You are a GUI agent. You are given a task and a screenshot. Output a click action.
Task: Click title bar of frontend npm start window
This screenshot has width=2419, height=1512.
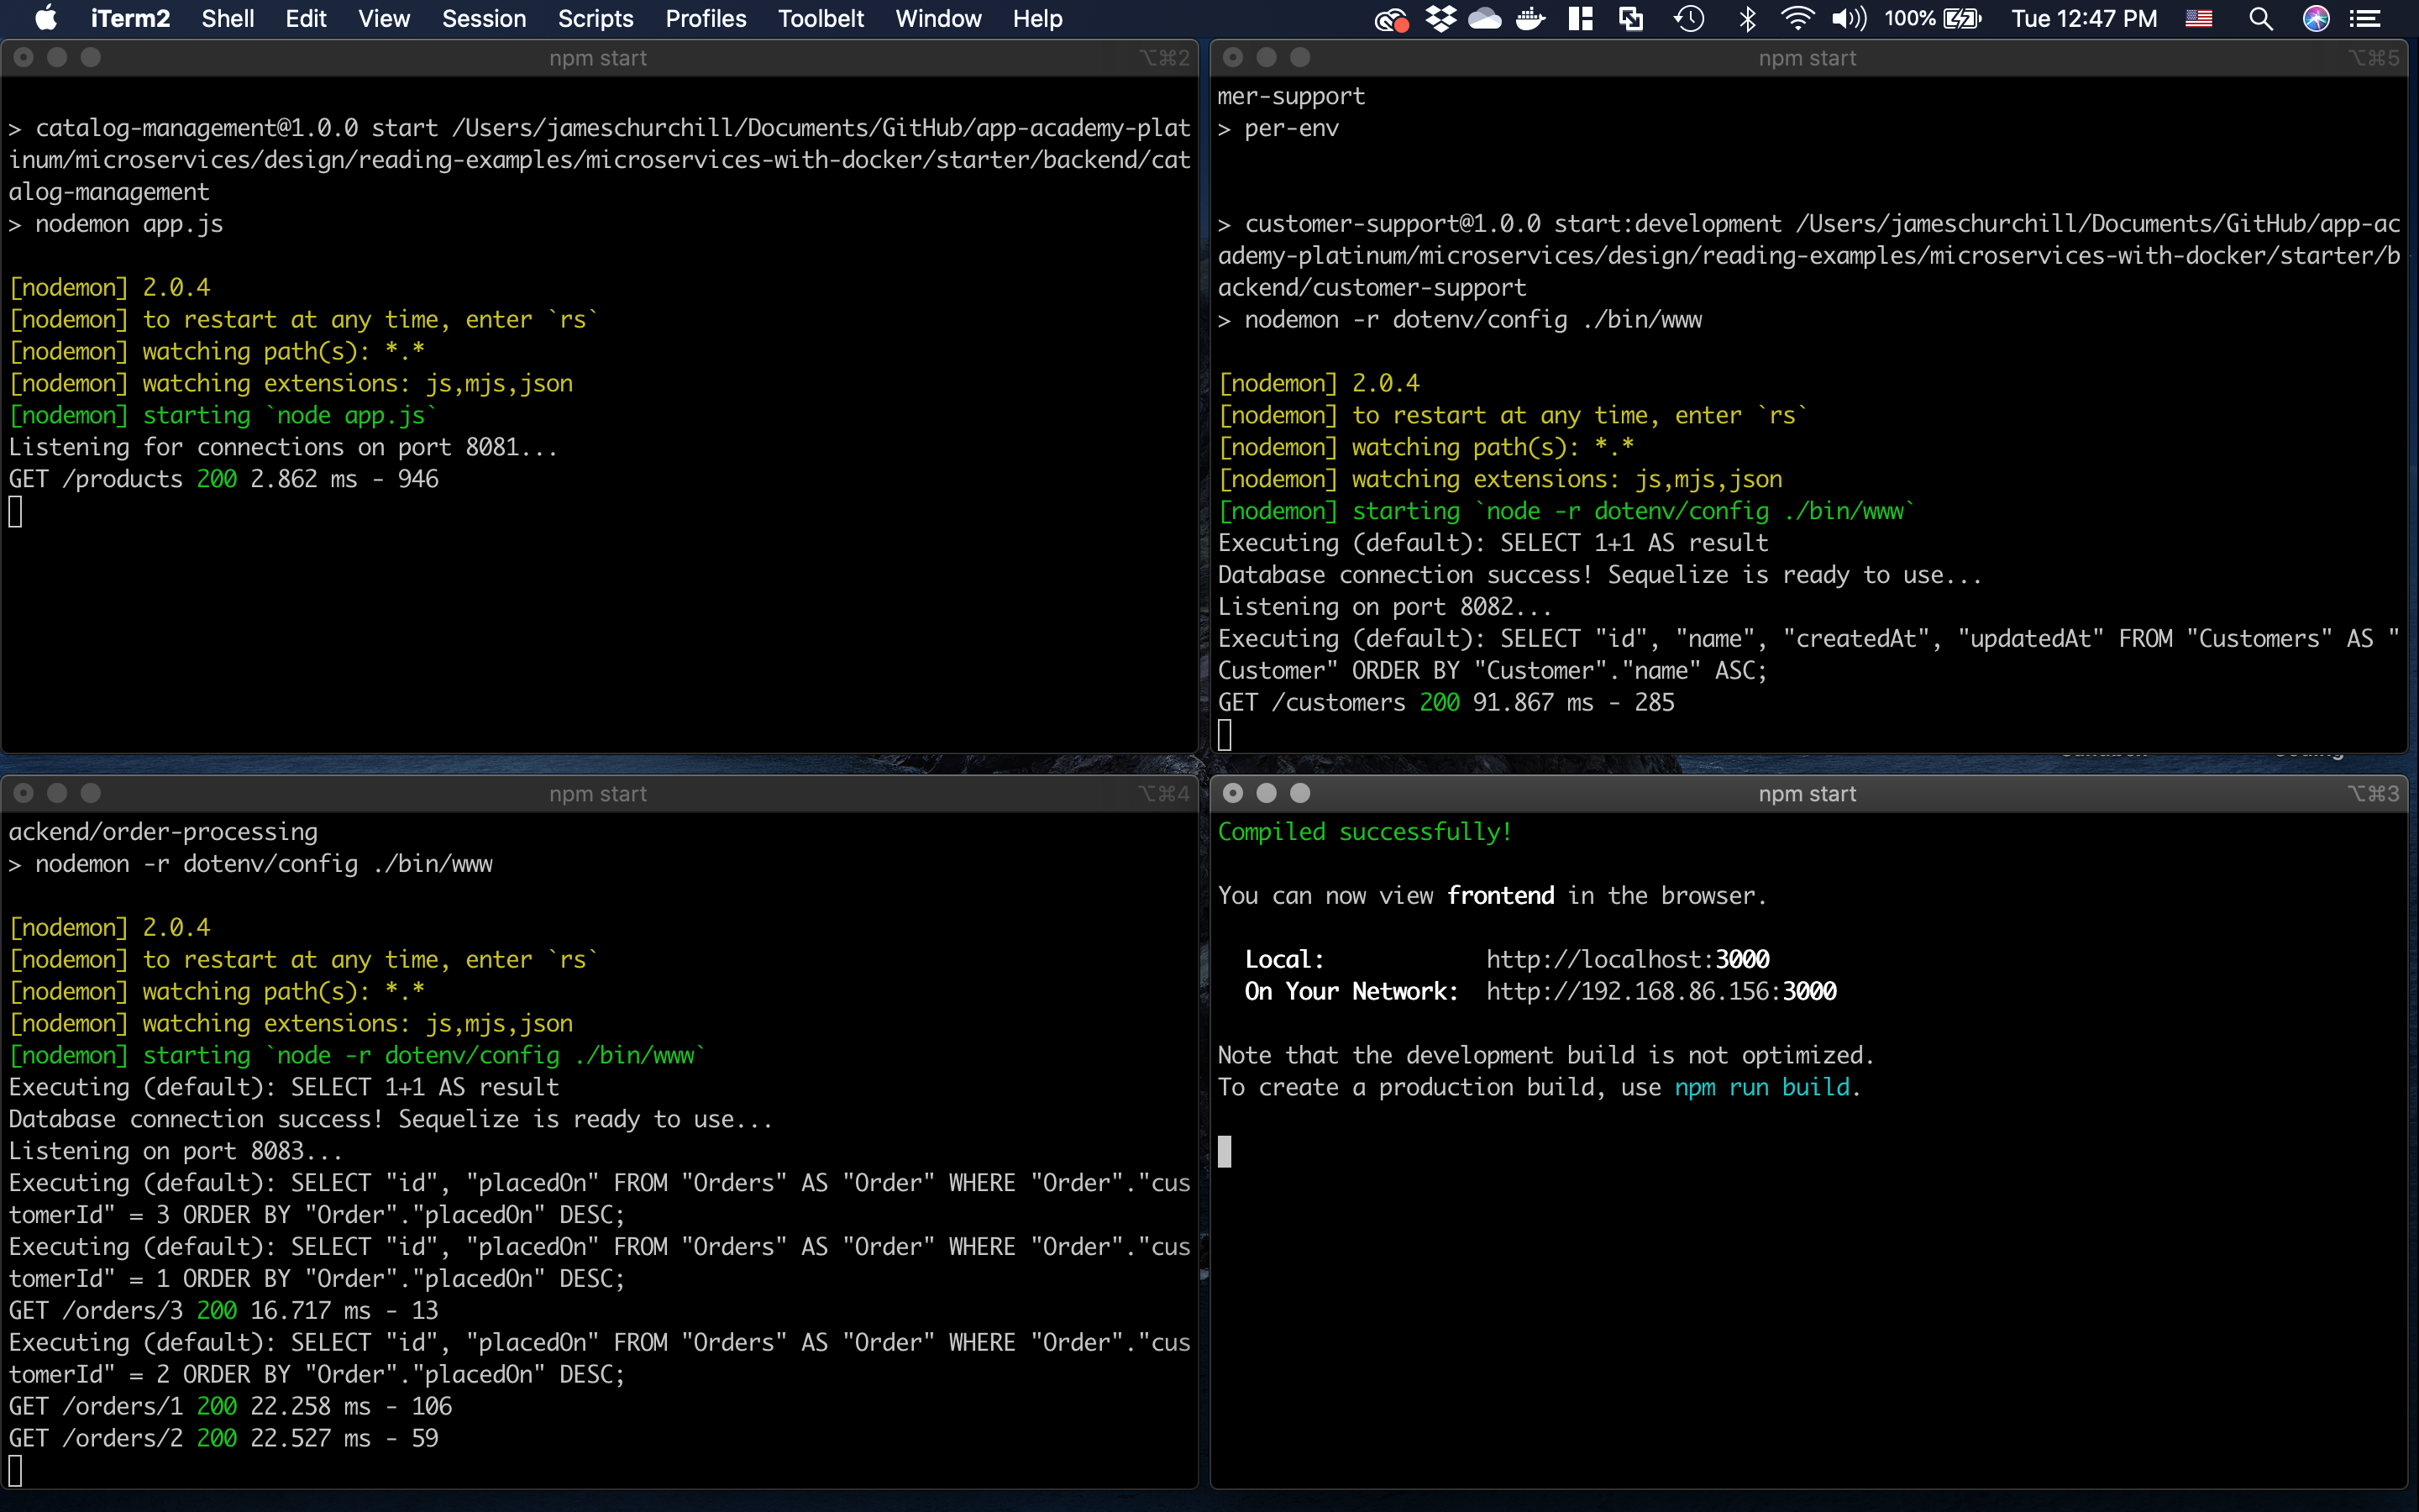(x=1808, y=793)
